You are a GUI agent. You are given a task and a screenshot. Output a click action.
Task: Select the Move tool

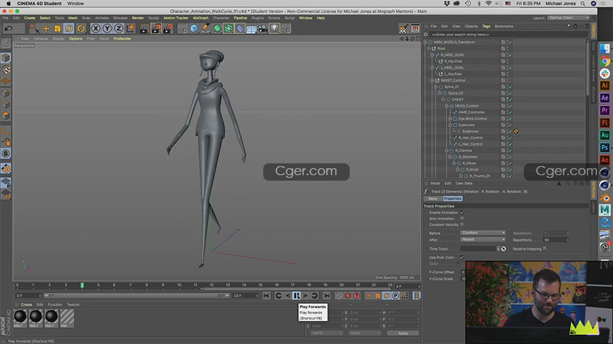pos(46,28)
